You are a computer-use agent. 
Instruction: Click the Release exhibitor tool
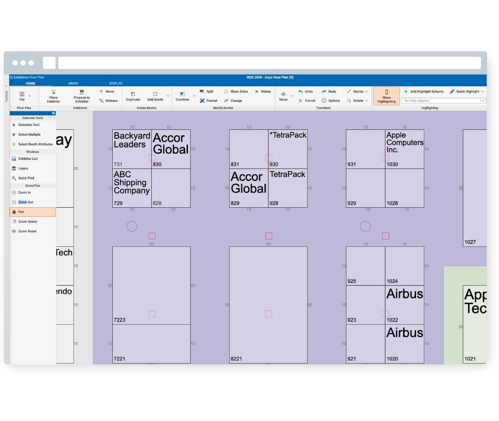tap(108, 101)
